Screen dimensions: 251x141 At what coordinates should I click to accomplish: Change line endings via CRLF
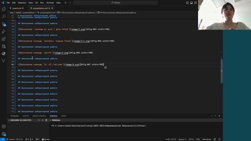tap(198, 139)
